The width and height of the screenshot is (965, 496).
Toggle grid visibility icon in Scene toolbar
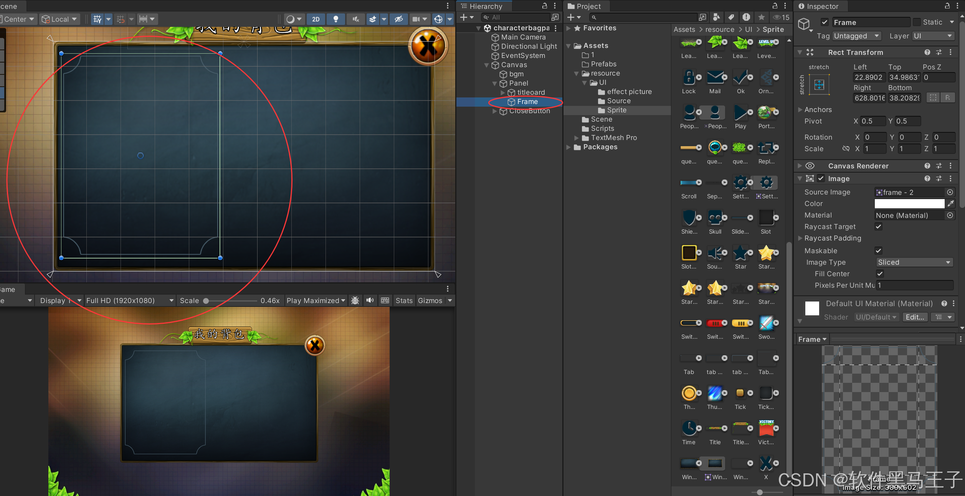tap(97, 19)
